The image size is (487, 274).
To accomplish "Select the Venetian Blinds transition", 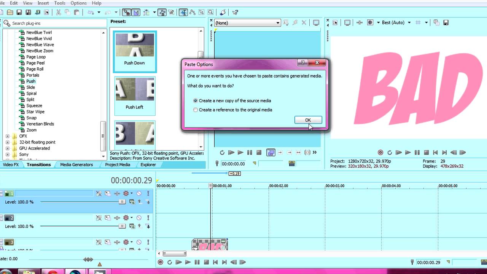I will point(40,124).
